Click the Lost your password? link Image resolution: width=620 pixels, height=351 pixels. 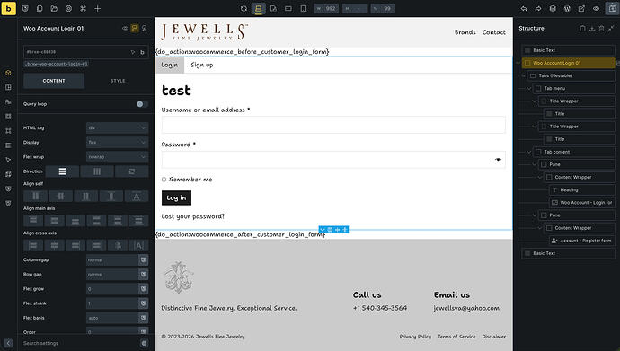click(x=193, y=216)
